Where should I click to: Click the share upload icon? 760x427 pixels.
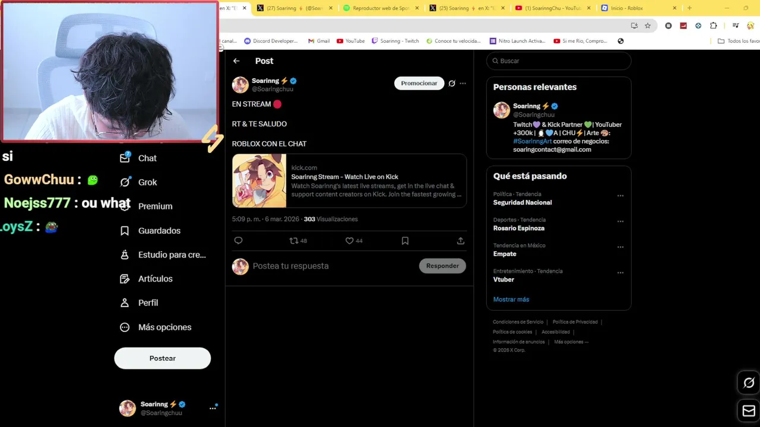(x=461, y=241)
